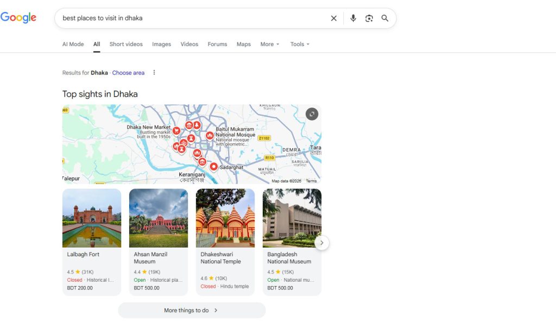
Task: Click the magnifying glass search button
Action: pyautogui.click(x=385, y=18)
